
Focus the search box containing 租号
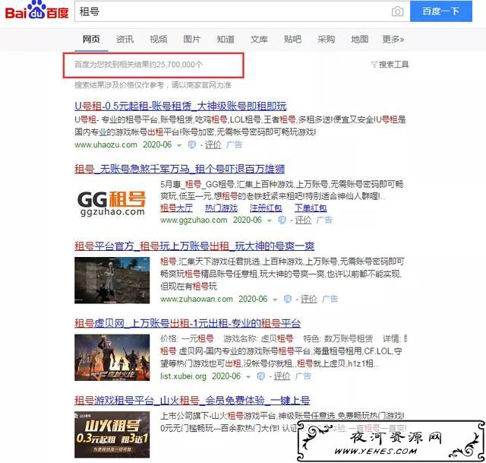(242, 11)
